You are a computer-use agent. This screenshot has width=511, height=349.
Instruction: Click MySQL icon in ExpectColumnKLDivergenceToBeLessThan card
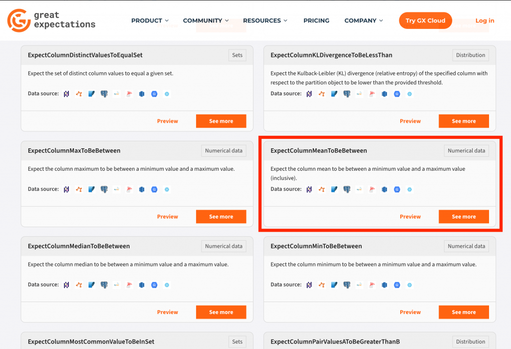point(359,94)
